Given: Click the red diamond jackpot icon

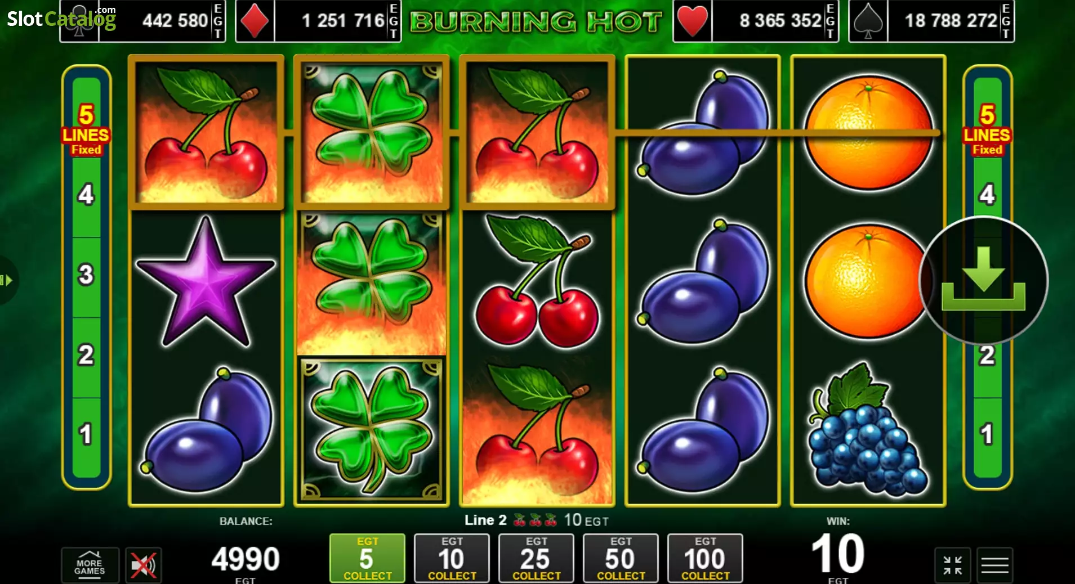Looking at the screenshot, I should [x=255, y=21].
